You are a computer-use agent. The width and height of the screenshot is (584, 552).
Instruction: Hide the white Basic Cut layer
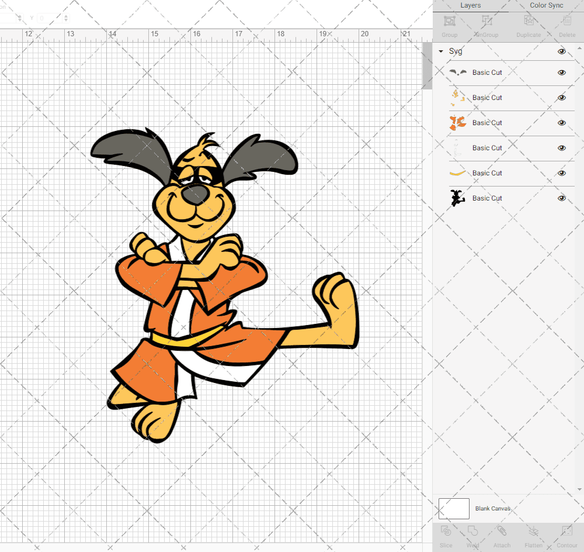tap(562, 148)
